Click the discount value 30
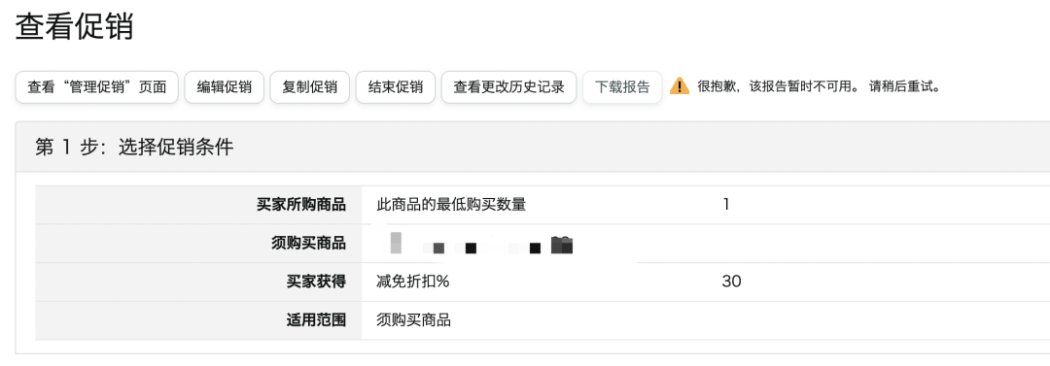 pyautogui.click(x=731, y=282)
